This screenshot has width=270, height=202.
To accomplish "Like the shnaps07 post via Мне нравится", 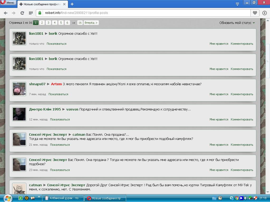I will 219,94.
